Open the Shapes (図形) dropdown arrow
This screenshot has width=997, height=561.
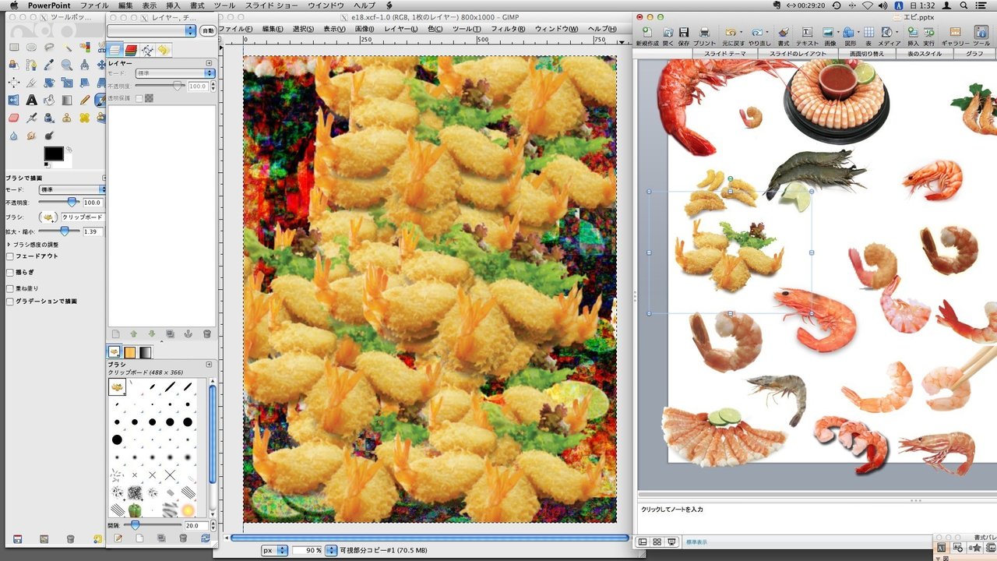(857, 33)
